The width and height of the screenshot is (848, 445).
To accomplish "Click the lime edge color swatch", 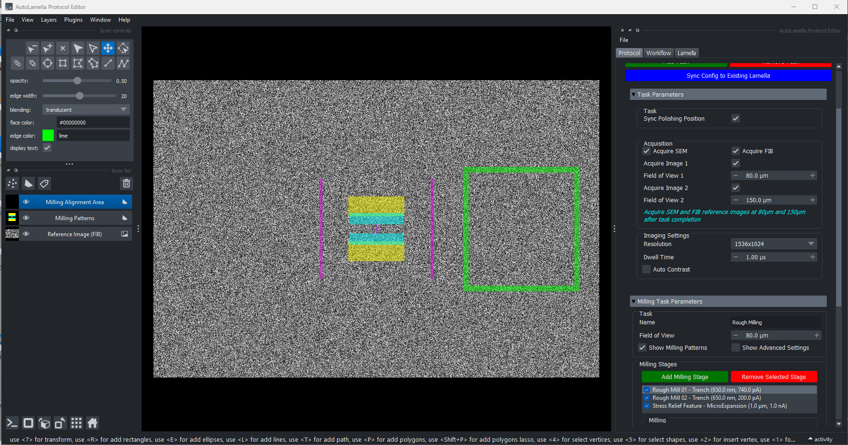I will coord(48,136).
